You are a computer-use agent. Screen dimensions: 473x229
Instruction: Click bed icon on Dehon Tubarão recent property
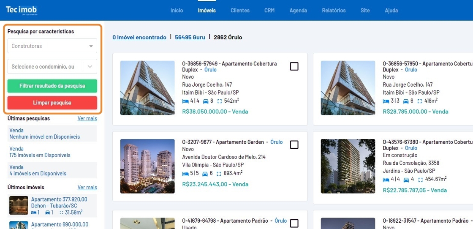[34, 213]
